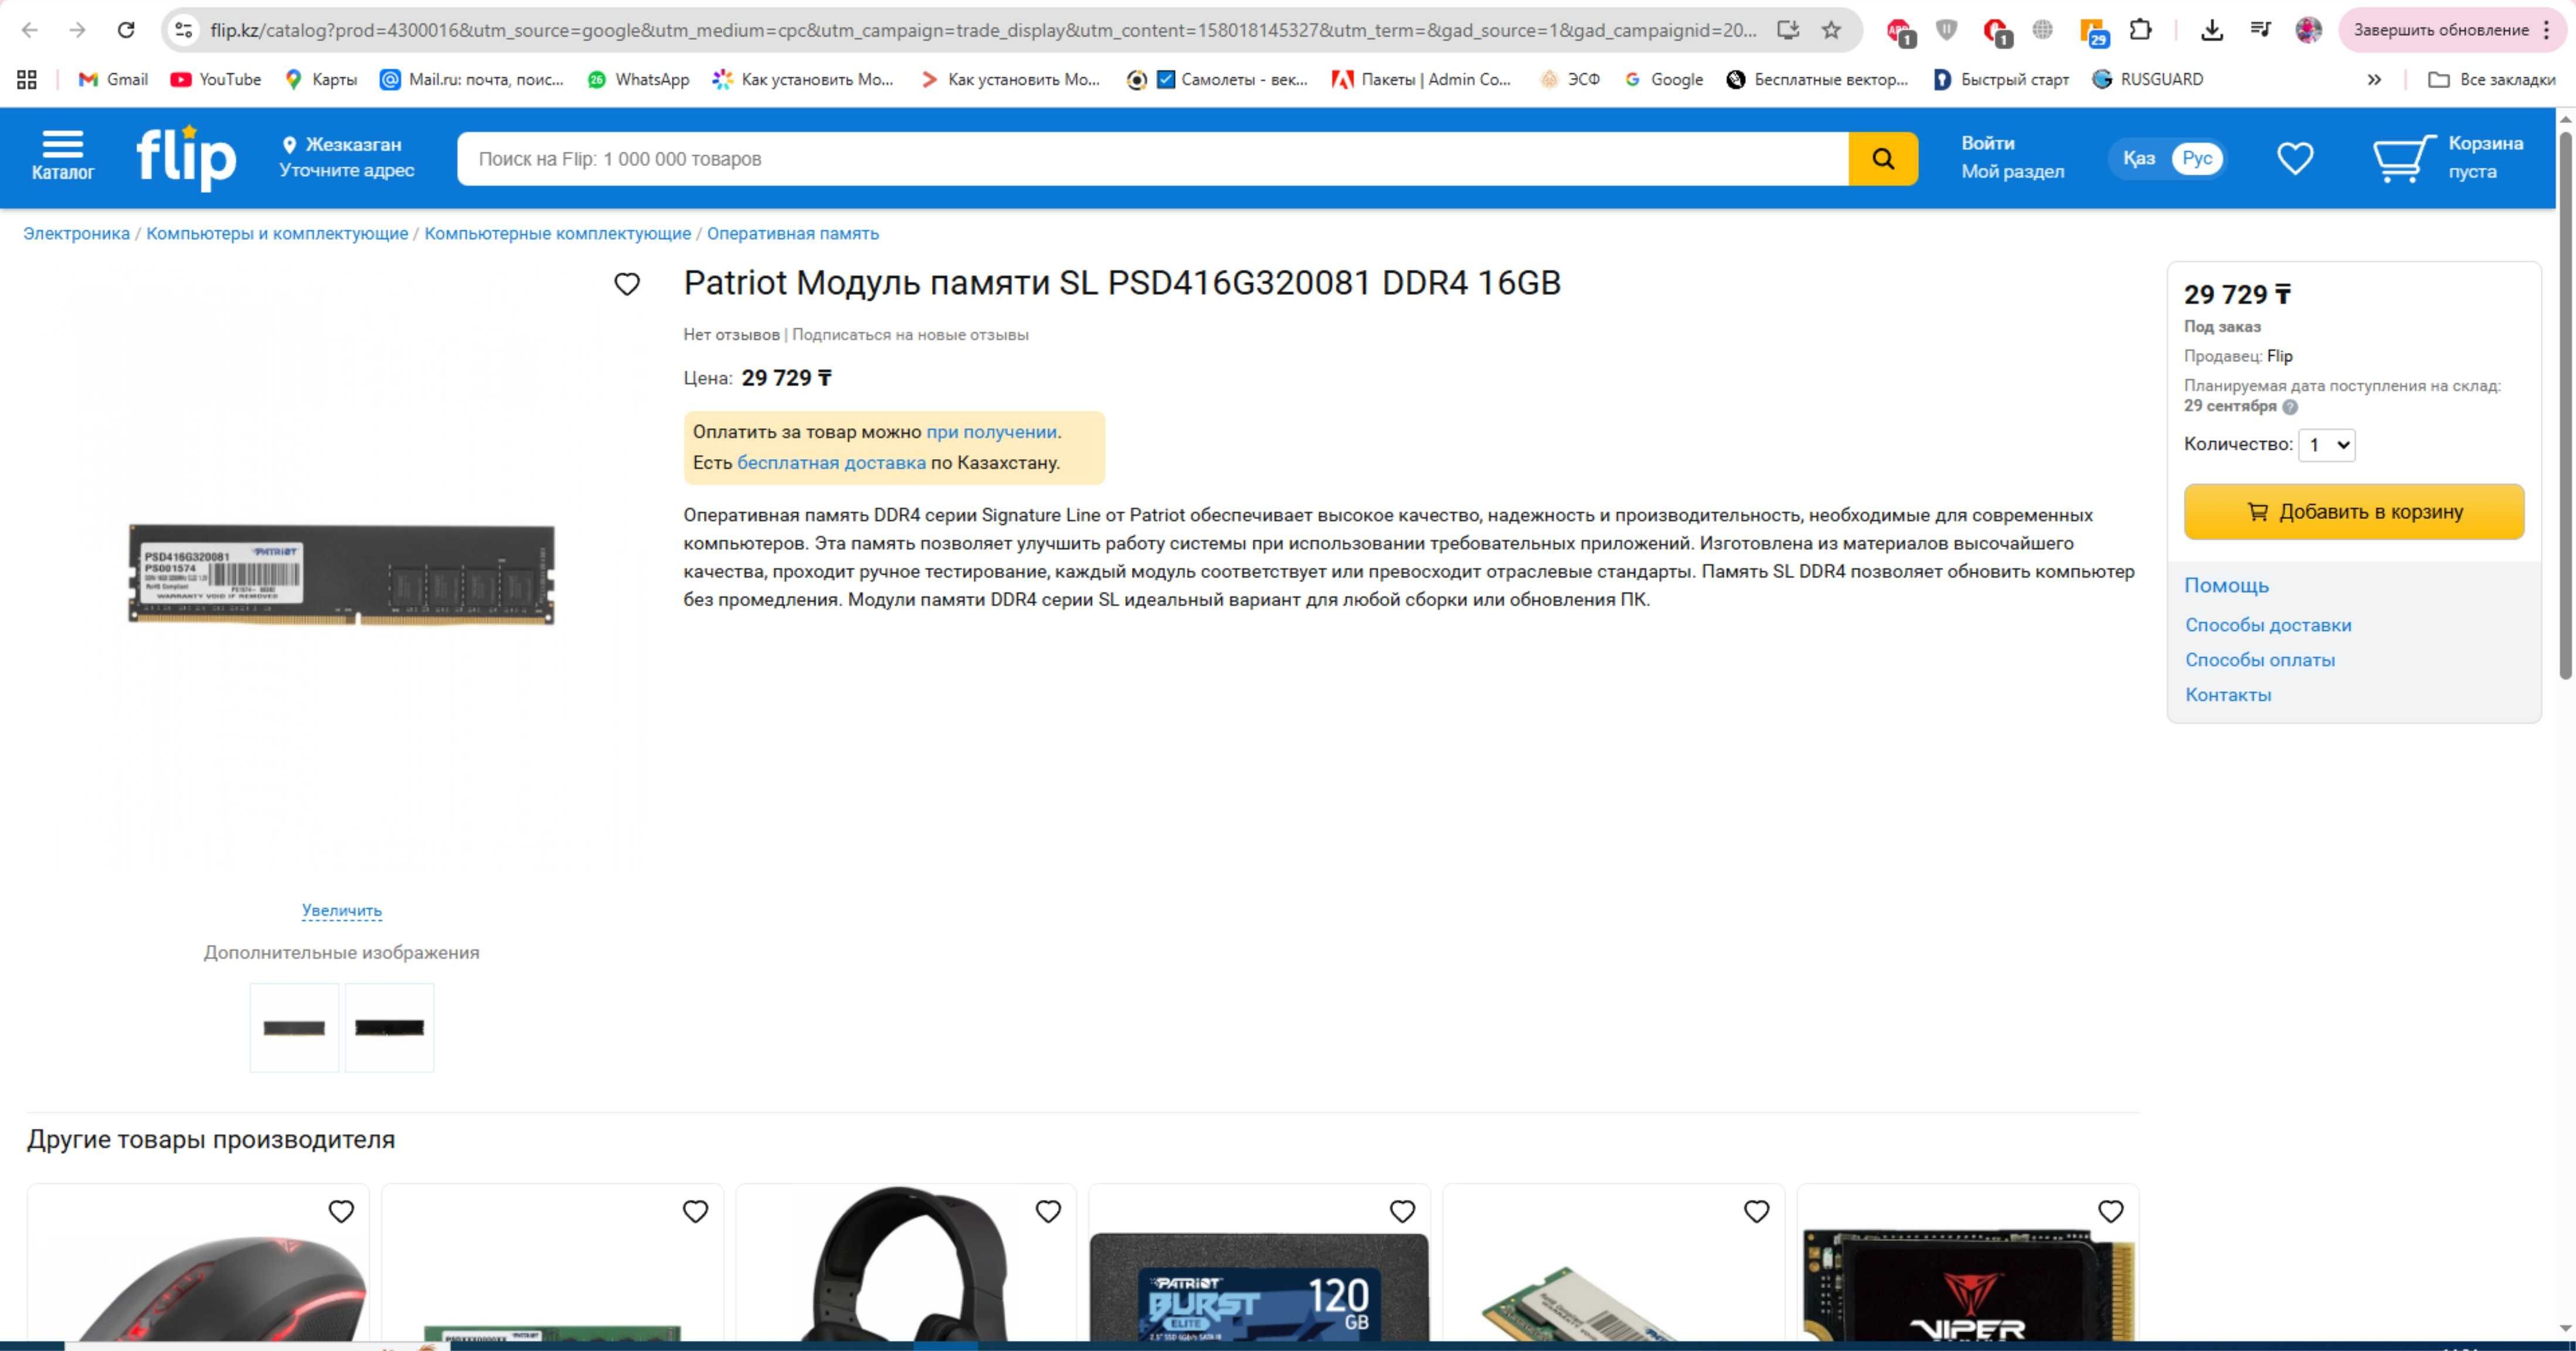
Task: Open the Карты bookmark
Action: [x=321, y=79]
